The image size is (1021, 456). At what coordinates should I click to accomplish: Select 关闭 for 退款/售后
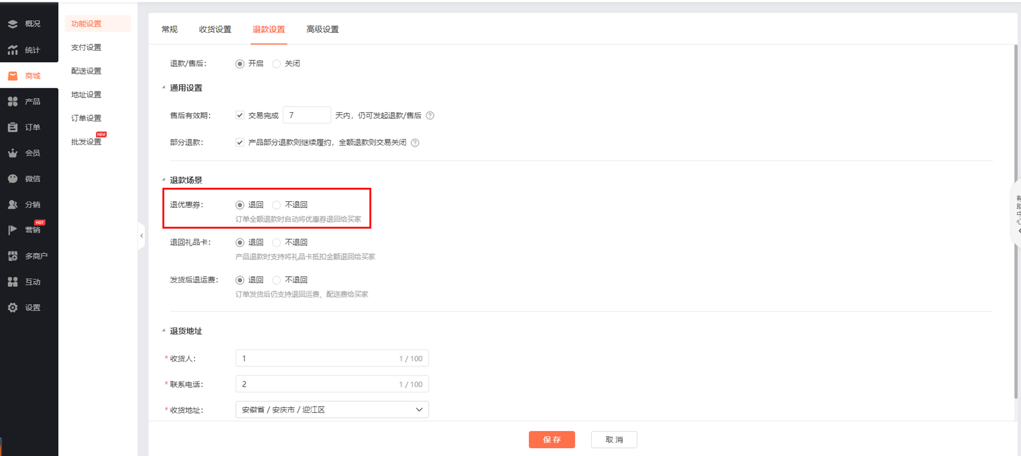coord(277,63)
